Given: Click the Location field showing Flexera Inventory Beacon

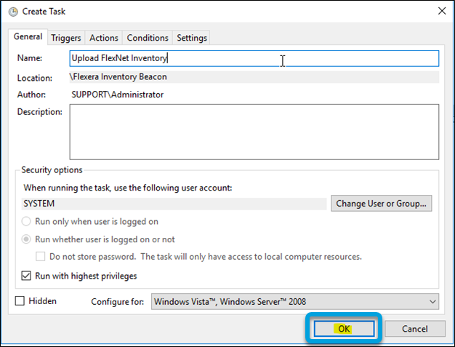Looking at the screenshot, I should [254, 77].
